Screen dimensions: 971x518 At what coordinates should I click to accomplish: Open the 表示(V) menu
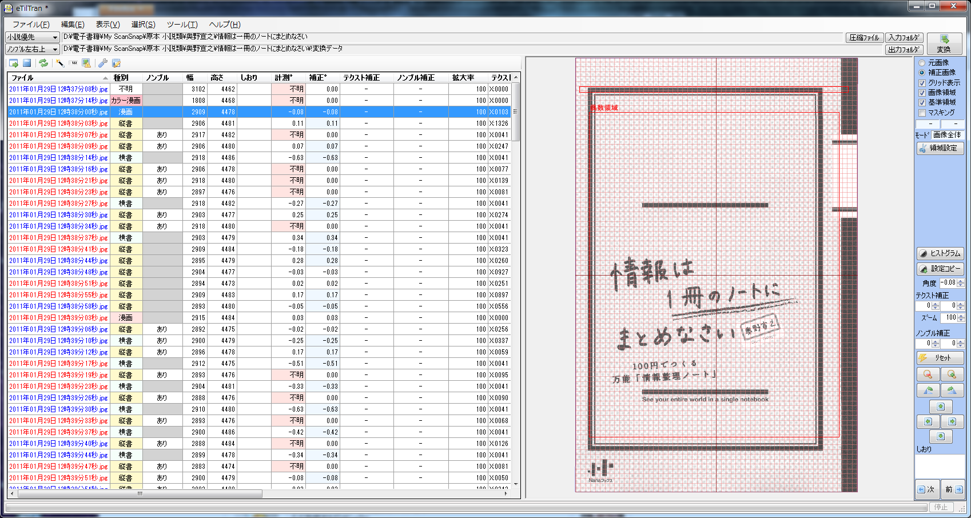tap(108, 24)
